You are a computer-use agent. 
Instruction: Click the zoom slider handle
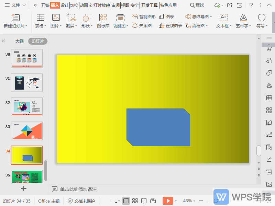(x=216, y=201)
